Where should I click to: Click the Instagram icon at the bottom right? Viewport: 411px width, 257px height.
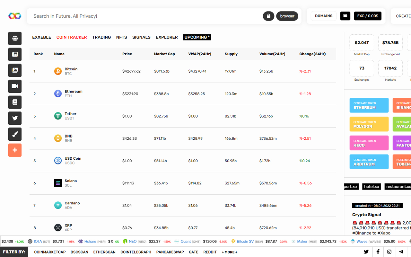pyautogui.click(x=389, y=252)
